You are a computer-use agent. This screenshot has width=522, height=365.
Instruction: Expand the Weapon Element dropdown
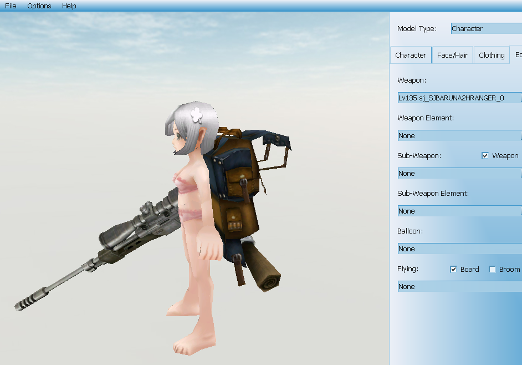click(459, 136)
